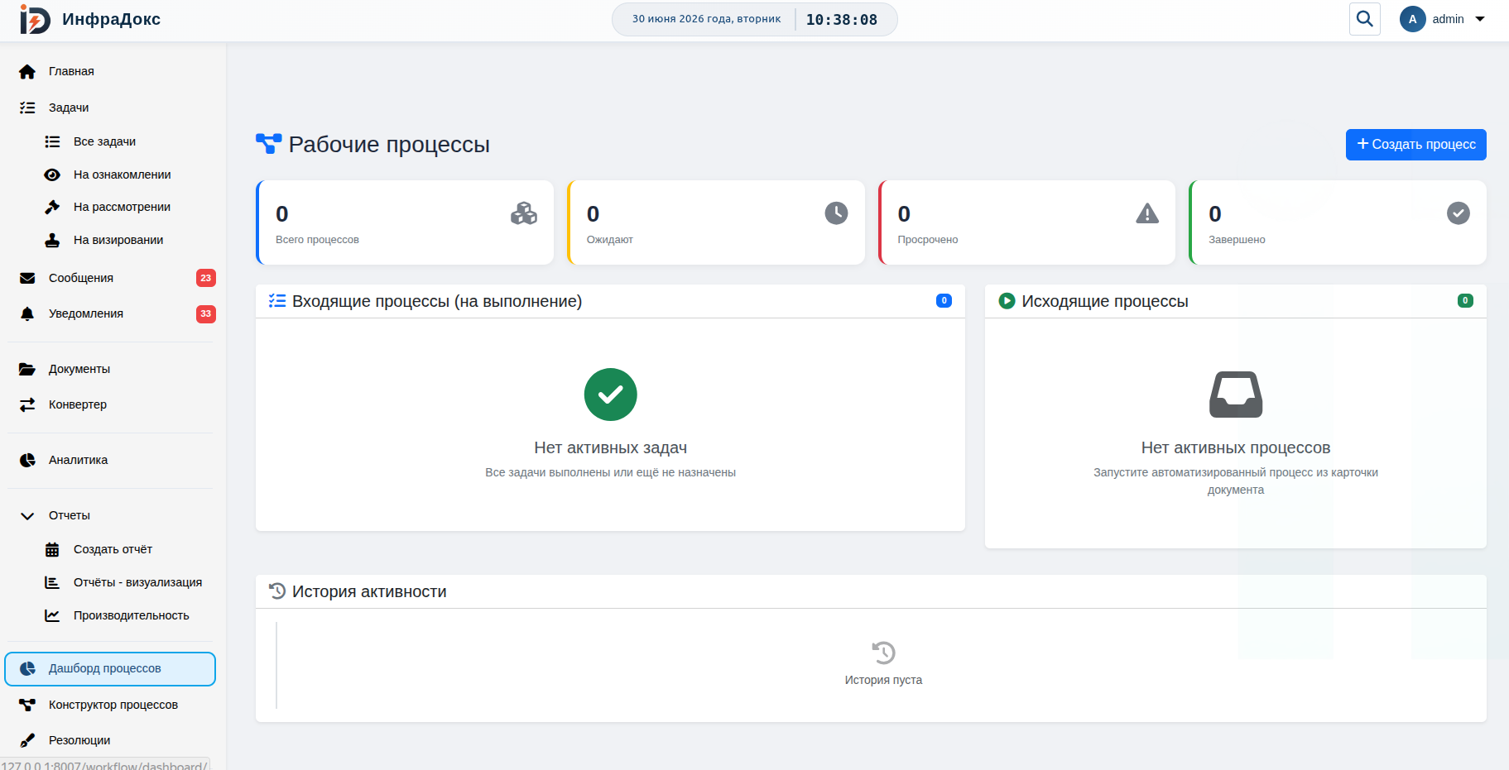Click the Дашборд процессов pie icon
The image size is (1509, 770).
[x=27, y=668]
